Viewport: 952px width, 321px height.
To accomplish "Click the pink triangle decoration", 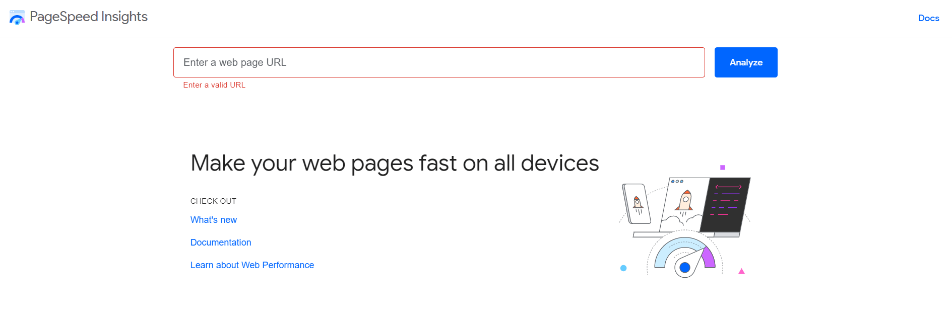I will point(741,272).
